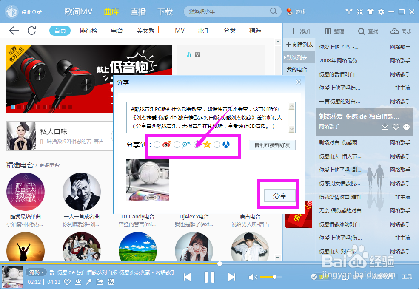Open settings gear in title bar
The width and height of the screenshot is (419, 289).
[x=381, y=12]
